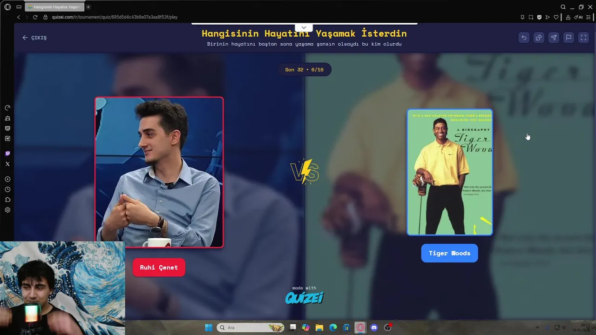
Task: Take a snapshot with capture icon
Action: 531,17
